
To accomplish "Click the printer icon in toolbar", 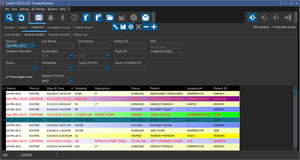I will click(146, 18).
